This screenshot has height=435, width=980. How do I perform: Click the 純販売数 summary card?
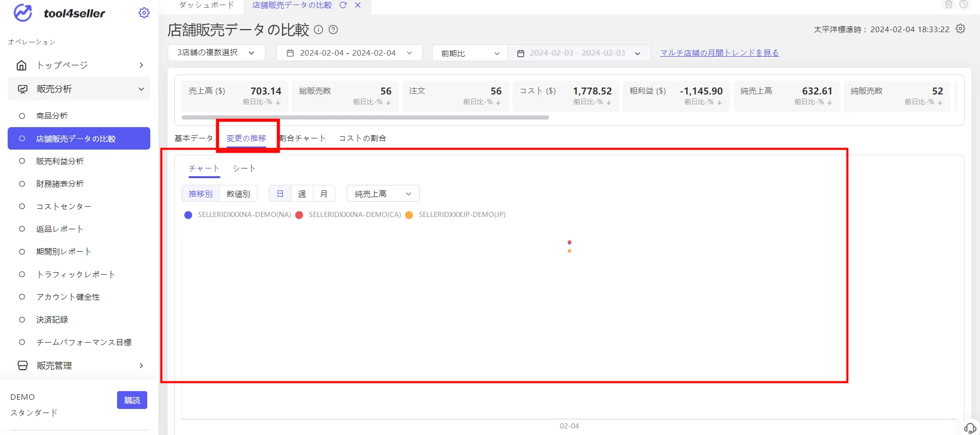coord(897,96)
